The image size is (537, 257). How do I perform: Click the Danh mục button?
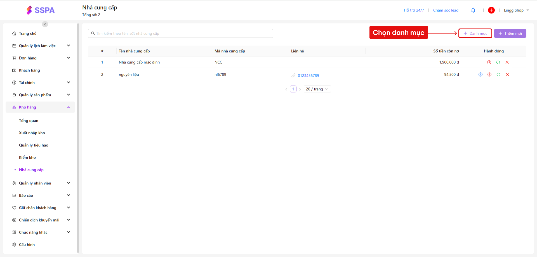coord(475,34)
